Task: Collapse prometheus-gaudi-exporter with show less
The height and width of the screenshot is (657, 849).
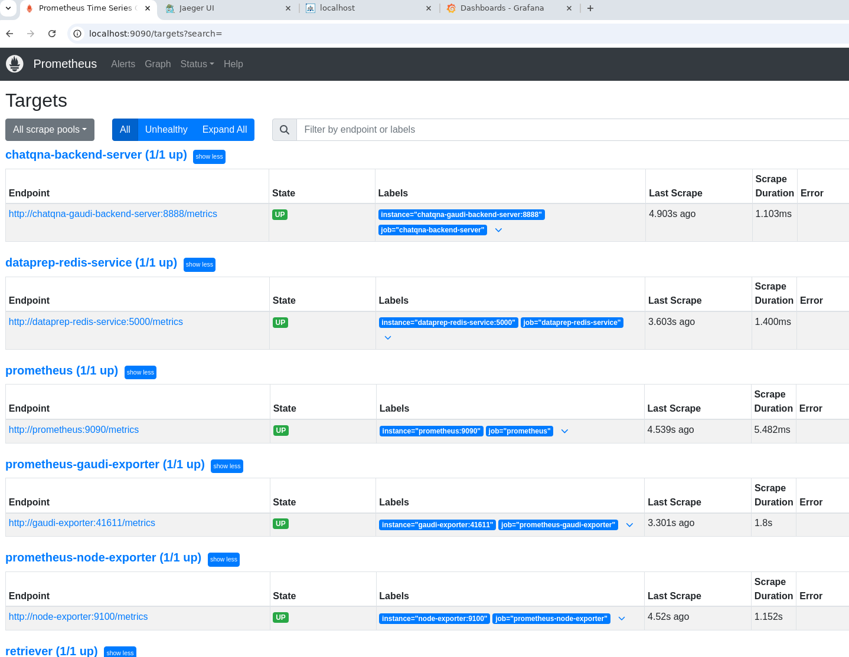Action: [x=227, y=467]
